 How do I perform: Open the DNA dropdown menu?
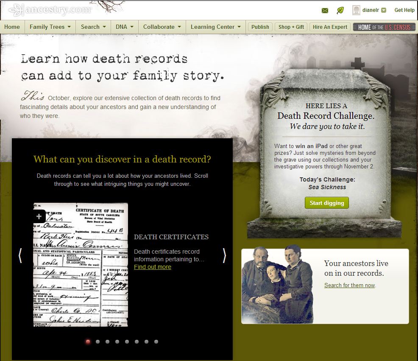[124, 27]
